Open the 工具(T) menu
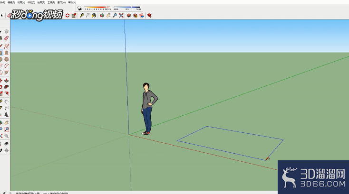 click(51, 2)
